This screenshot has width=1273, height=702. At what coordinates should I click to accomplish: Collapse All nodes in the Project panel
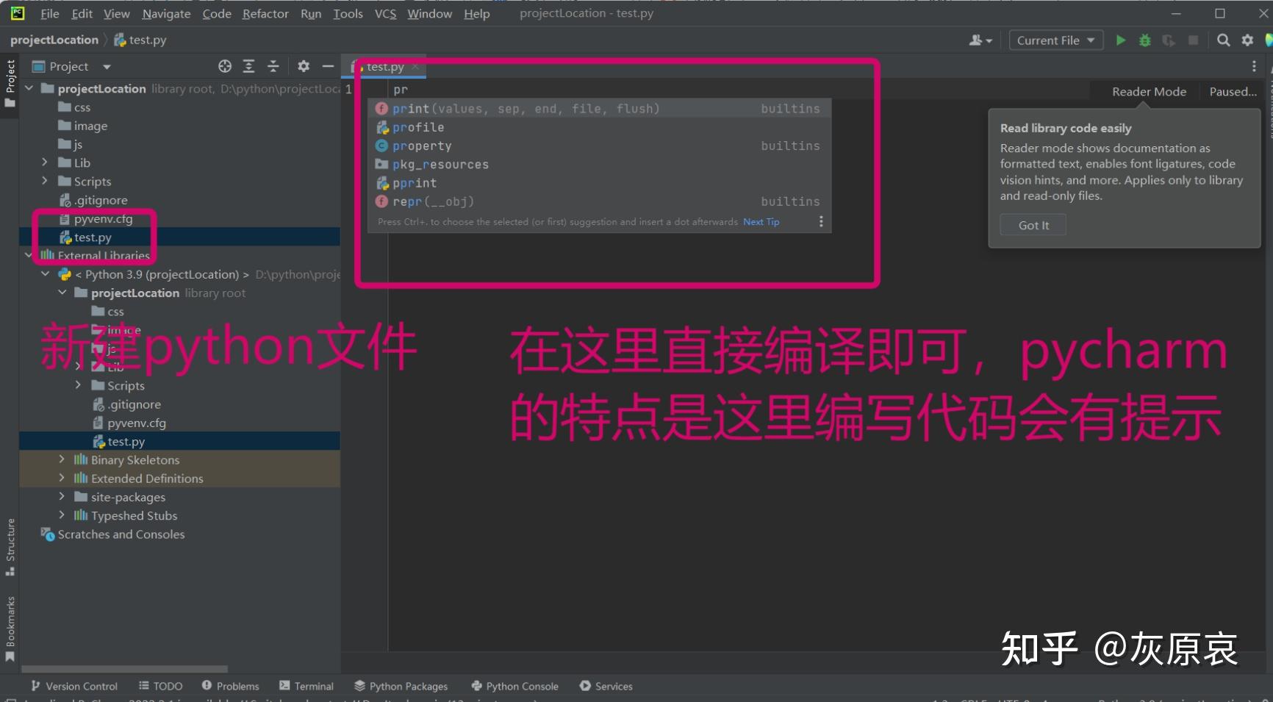(x=273, y=66)
